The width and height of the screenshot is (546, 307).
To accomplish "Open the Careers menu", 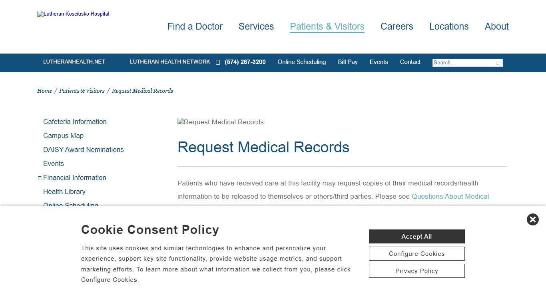I will coord(397,26).
